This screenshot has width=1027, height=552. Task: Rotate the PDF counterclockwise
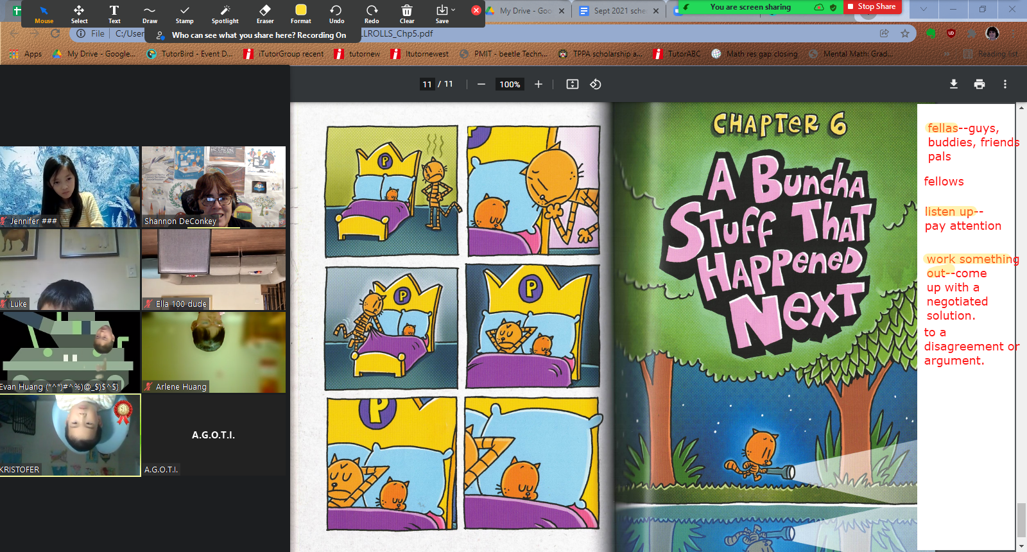596,84
